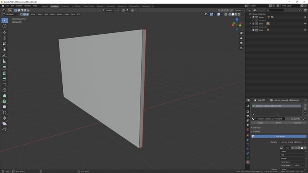
Task: Open the modifiers wrench properties tab
Action: click(248, 140)
